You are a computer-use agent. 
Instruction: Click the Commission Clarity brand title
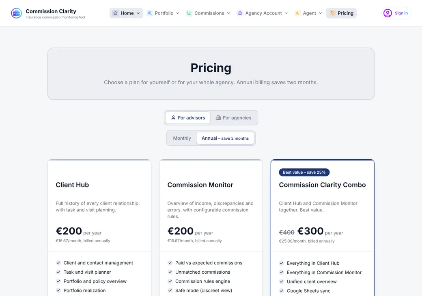(x=51, y=11)
